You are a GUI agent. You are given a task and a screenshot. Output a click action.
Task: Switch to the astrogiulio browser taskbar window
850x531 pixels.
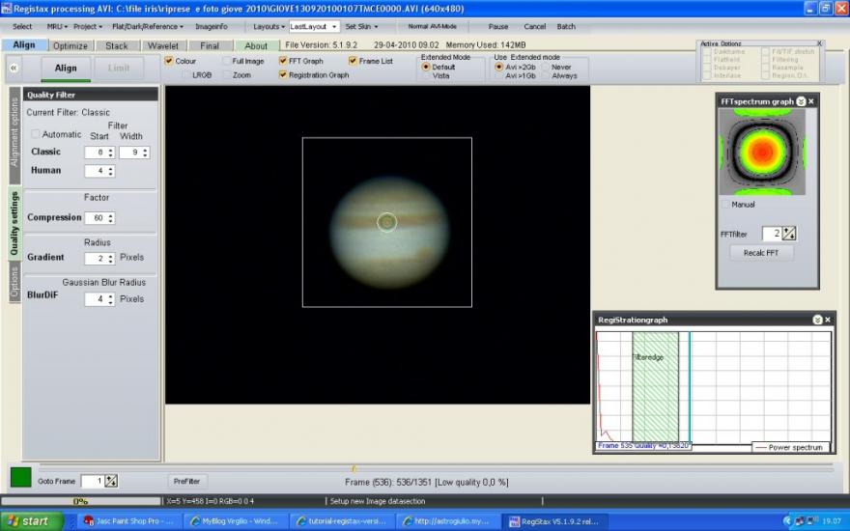(x=448, y=521)
